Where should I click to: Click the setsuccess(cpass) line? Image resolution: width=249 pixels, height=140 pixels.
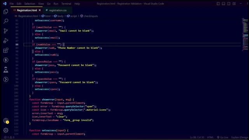tap(47, 89)
